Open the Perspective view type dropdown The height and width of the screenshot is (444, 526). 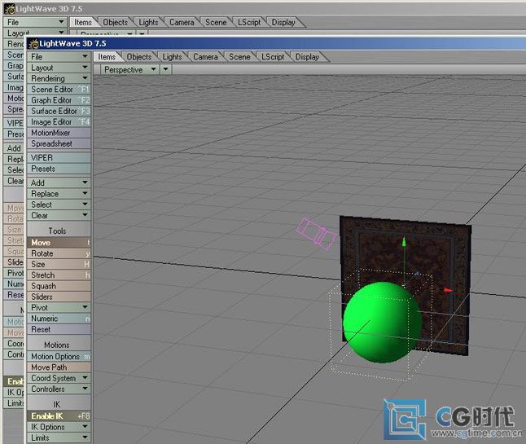(129, 69)
